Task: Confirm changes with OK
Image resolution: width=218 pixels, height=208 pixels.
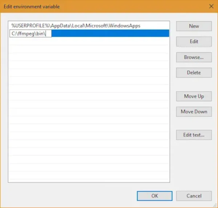Action: pyautogui.click(x=155, y=196)
